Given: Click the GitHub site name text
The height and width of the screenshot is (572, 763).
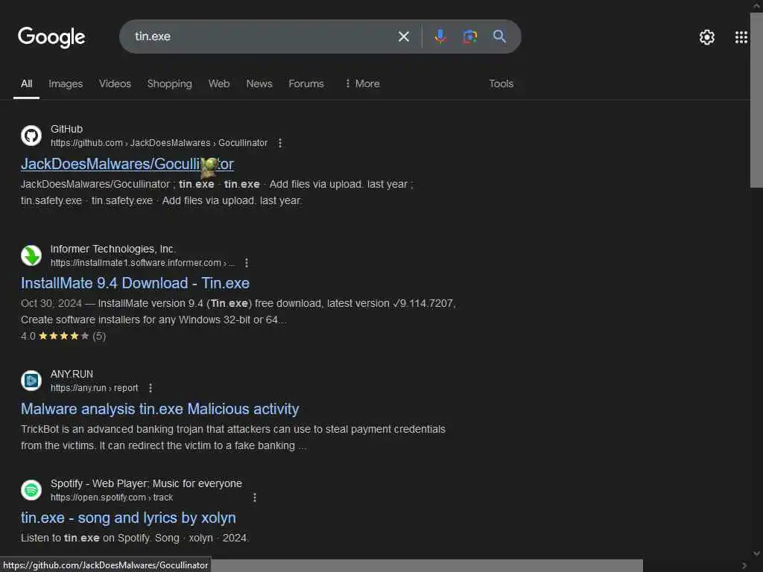Looking at the screenshot, I should point(66,129).
